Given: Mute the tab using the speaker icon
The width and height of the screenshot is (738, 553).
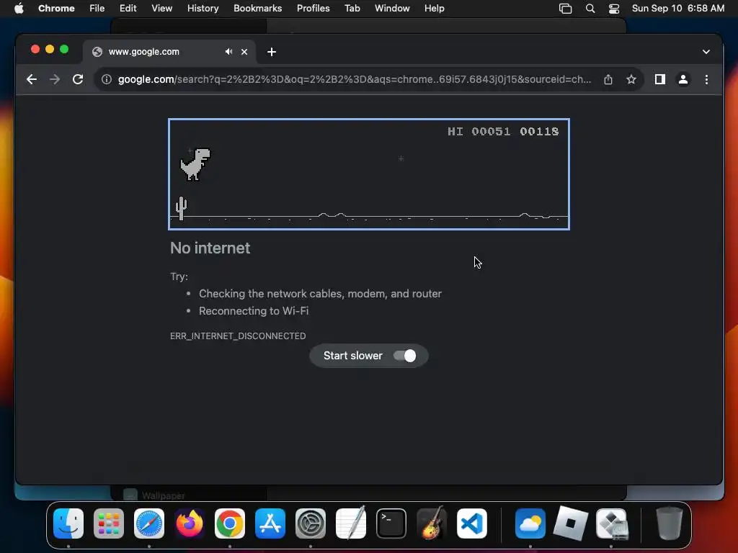Looking at the screenshot, I should [228, 52].
